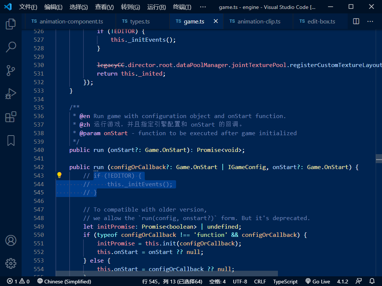Open the Extensions view

point(11,117)
